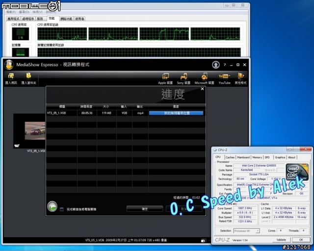This screenshot has height=251, width=314.
Task: Click the 進度 column header
Action: (x=176, y=107)
